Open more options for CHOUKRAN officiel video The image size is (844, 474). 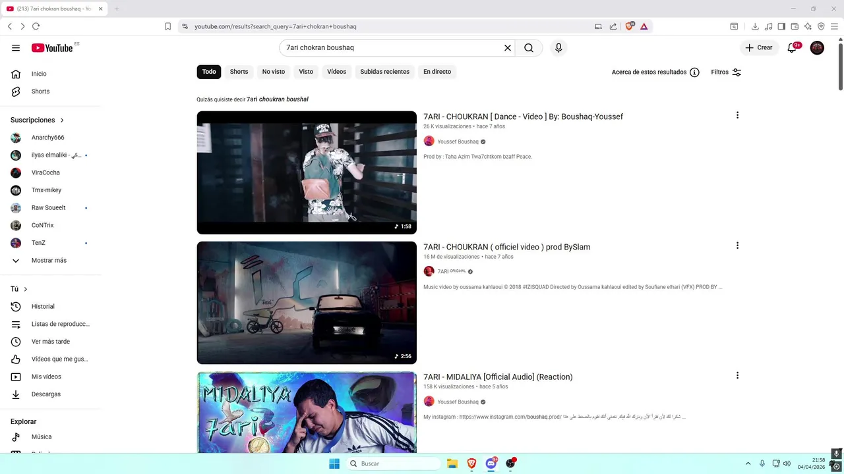pos(737,246)
